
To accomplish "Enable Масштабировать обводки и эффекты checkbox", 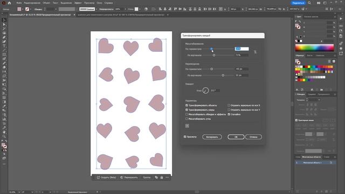I will [x=187, y=114].
